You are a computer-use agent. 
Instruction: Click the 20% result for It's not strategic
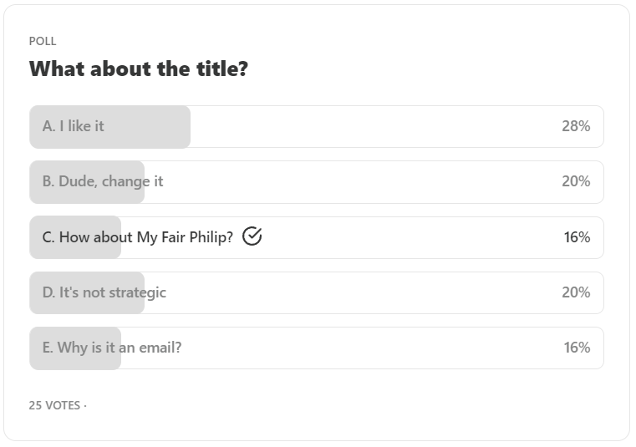click(576, 292)
